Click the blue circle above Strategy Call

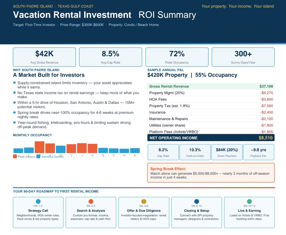tap(38, 201)
